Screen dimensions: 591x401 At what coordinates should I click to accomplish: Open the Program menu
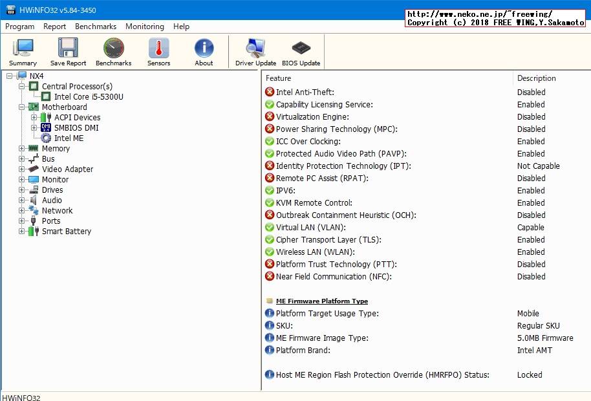click(x=19, y=27)
